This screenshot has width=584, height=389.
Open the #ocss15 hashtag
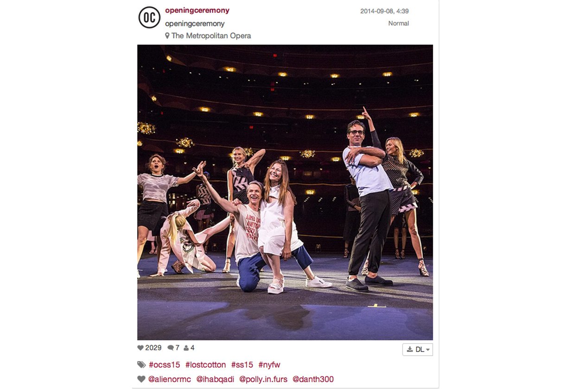tap(164, 365)
